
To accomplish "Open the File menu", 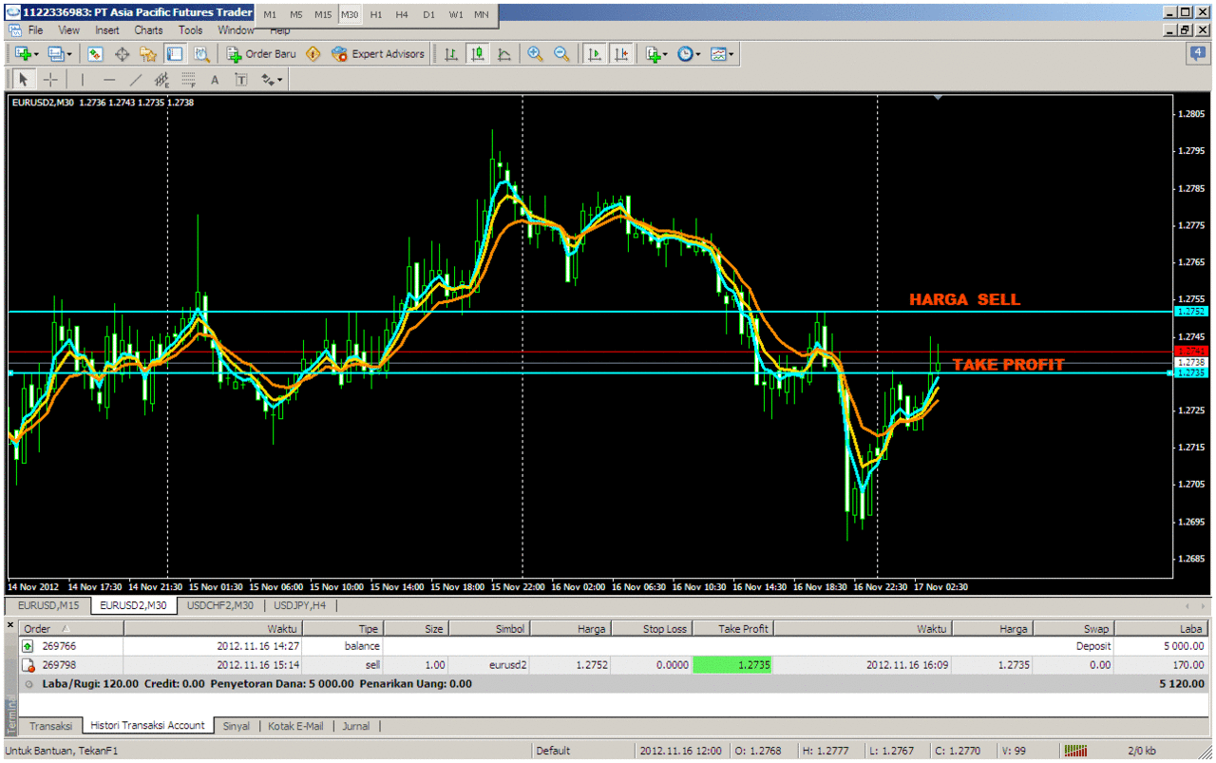I will tap(35, 30).
